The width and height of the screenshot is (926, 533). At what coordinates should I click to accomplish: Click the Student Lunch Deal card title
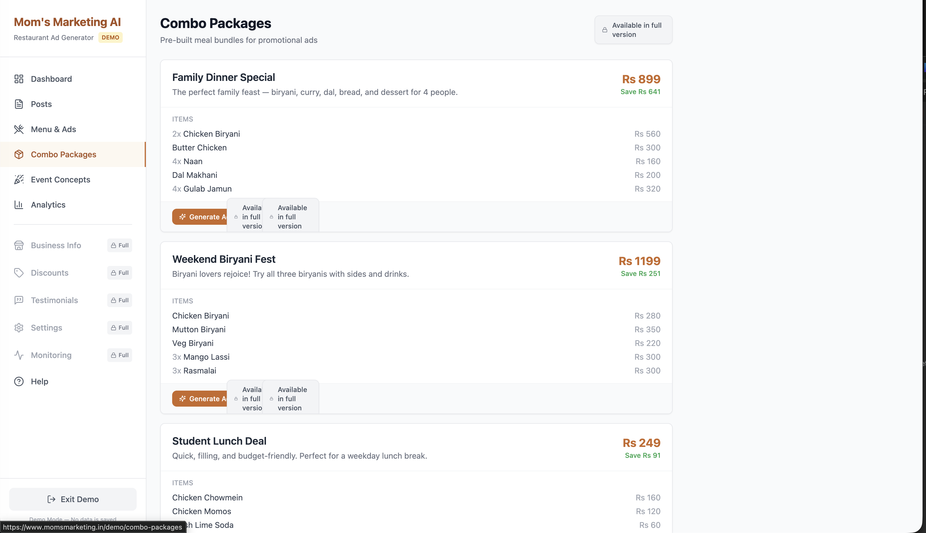pyautogui.click(x=219, y=441)
